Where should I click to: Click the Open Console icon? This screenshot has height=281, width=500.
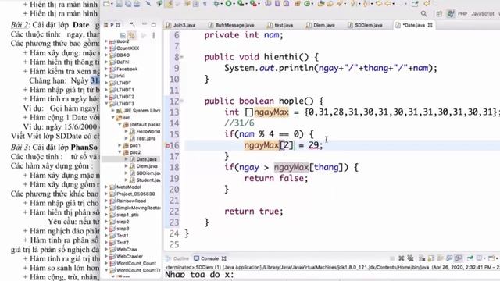coord(491,258)
